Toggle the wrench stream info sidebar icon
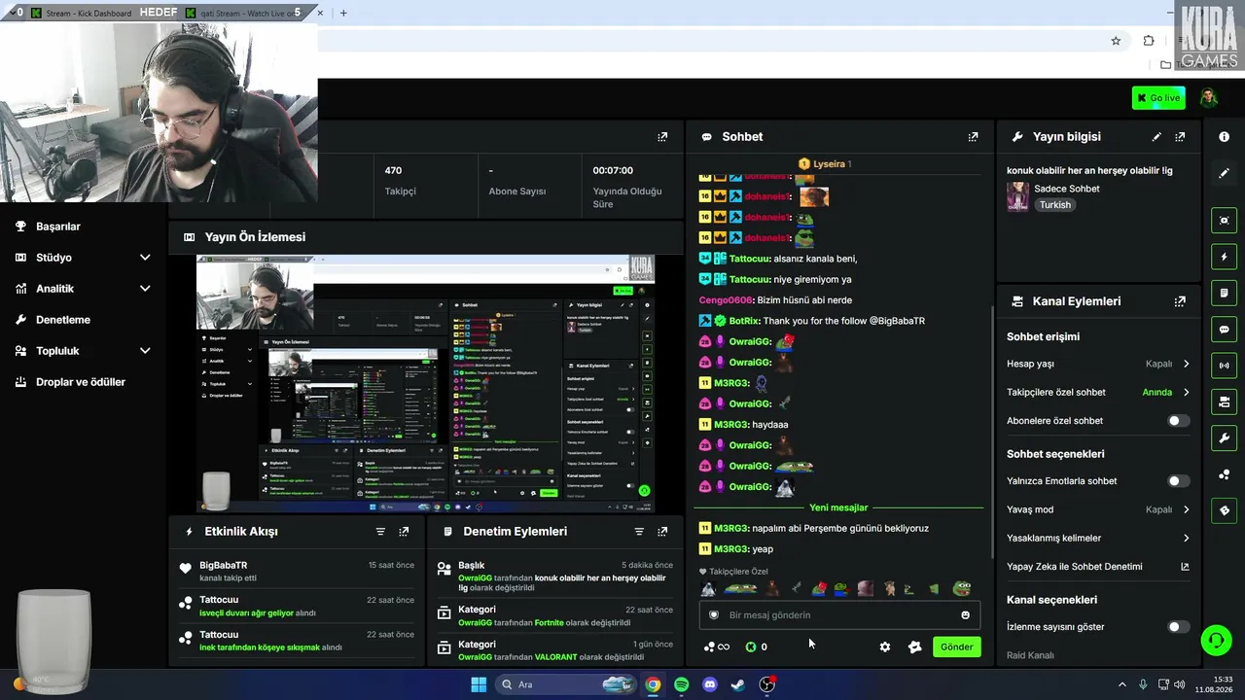Image resolution: width=1245 pixels, height=700 pixels. (x=1224, y=437)
